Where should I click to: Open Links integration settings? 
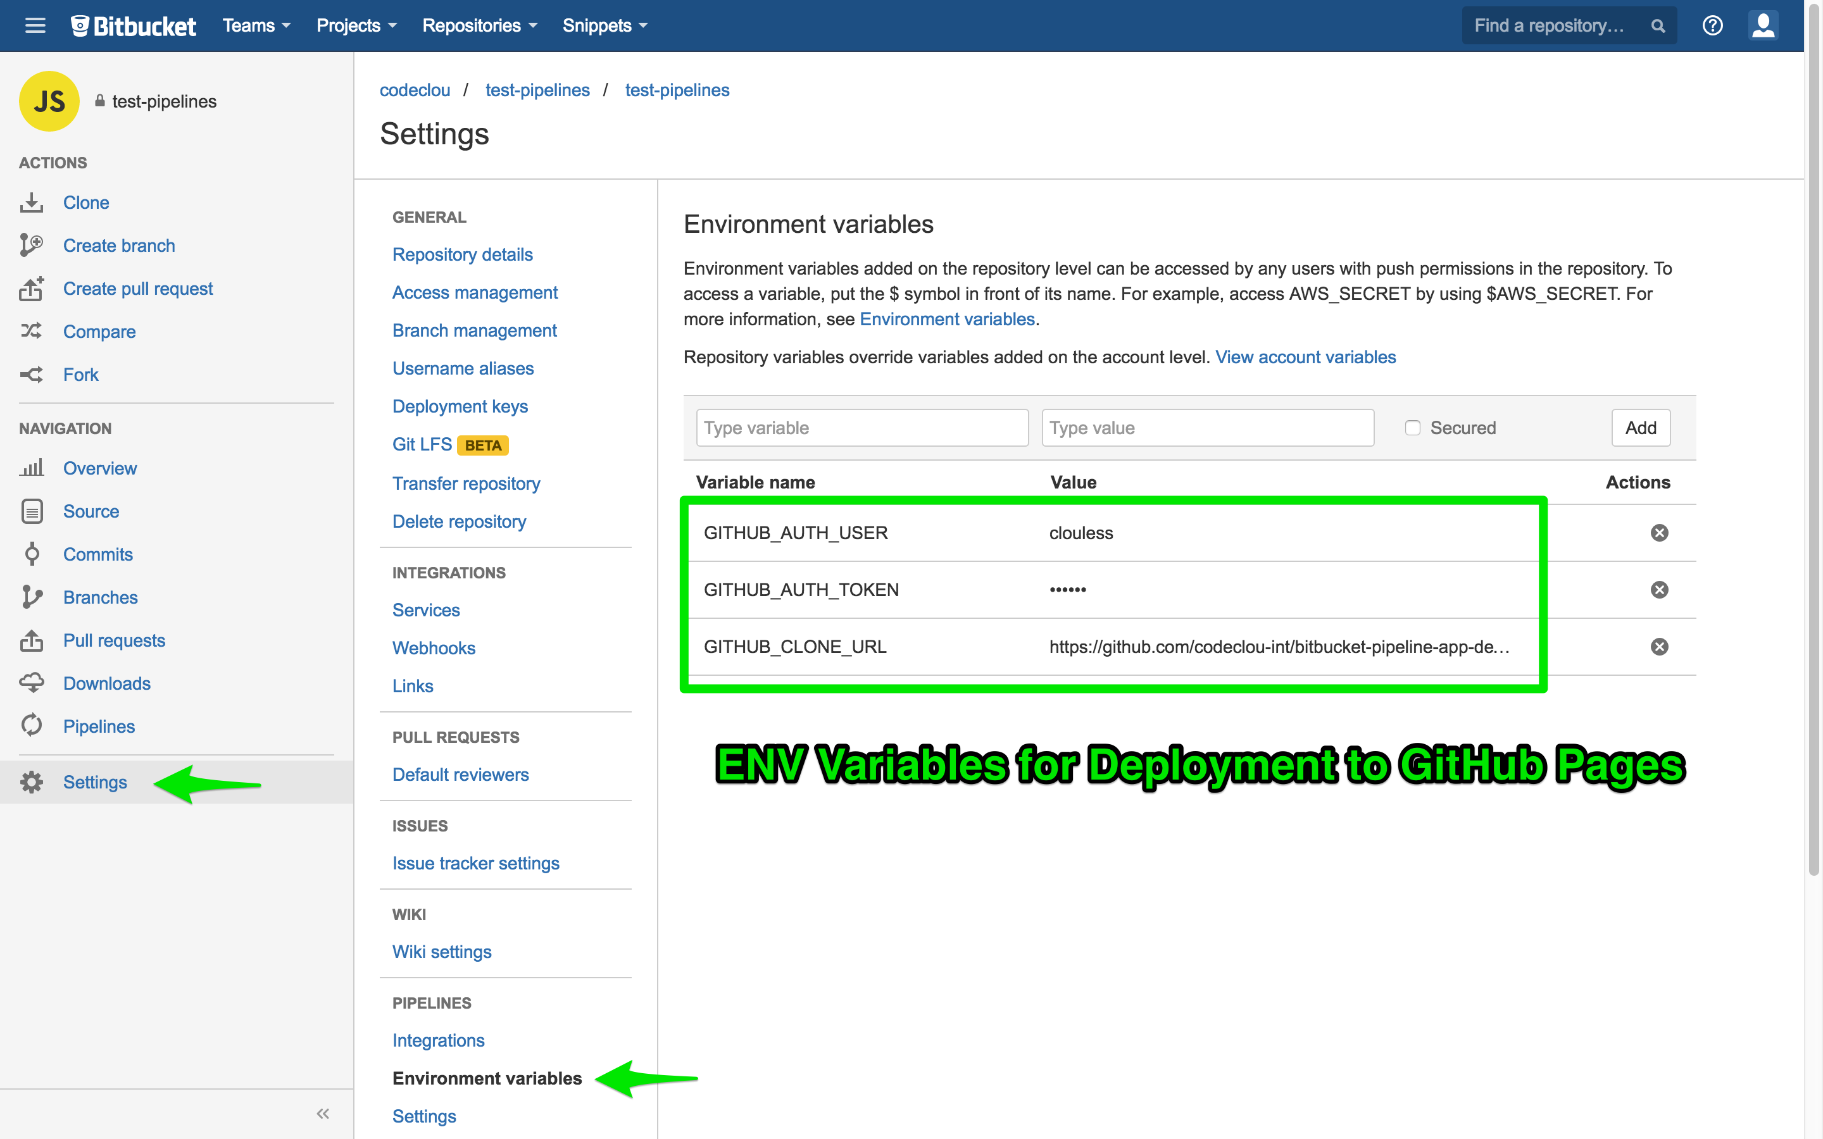click(412, 685)
